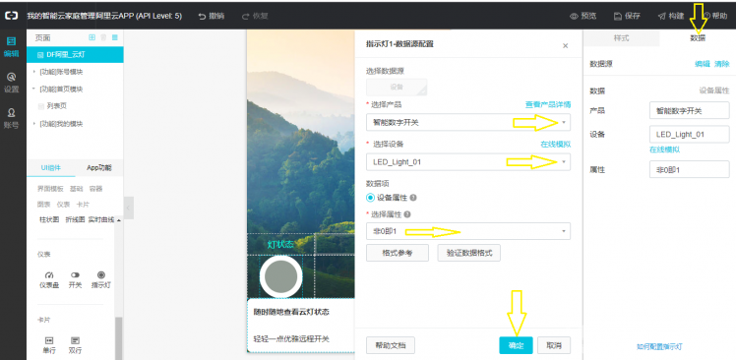Select the 图表 component category

pyautogui.click(x=44, y=205)
